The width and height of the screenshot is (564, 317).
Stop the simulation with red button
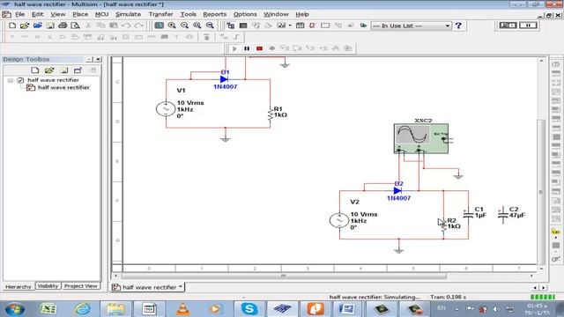click(x=259, y=48)
